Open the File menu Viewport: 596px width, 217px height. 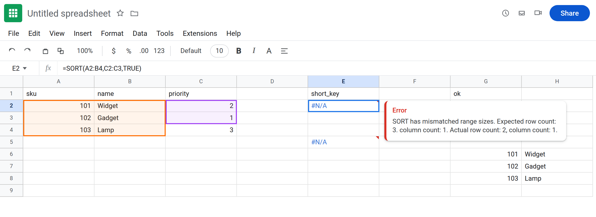coord(14,33)
